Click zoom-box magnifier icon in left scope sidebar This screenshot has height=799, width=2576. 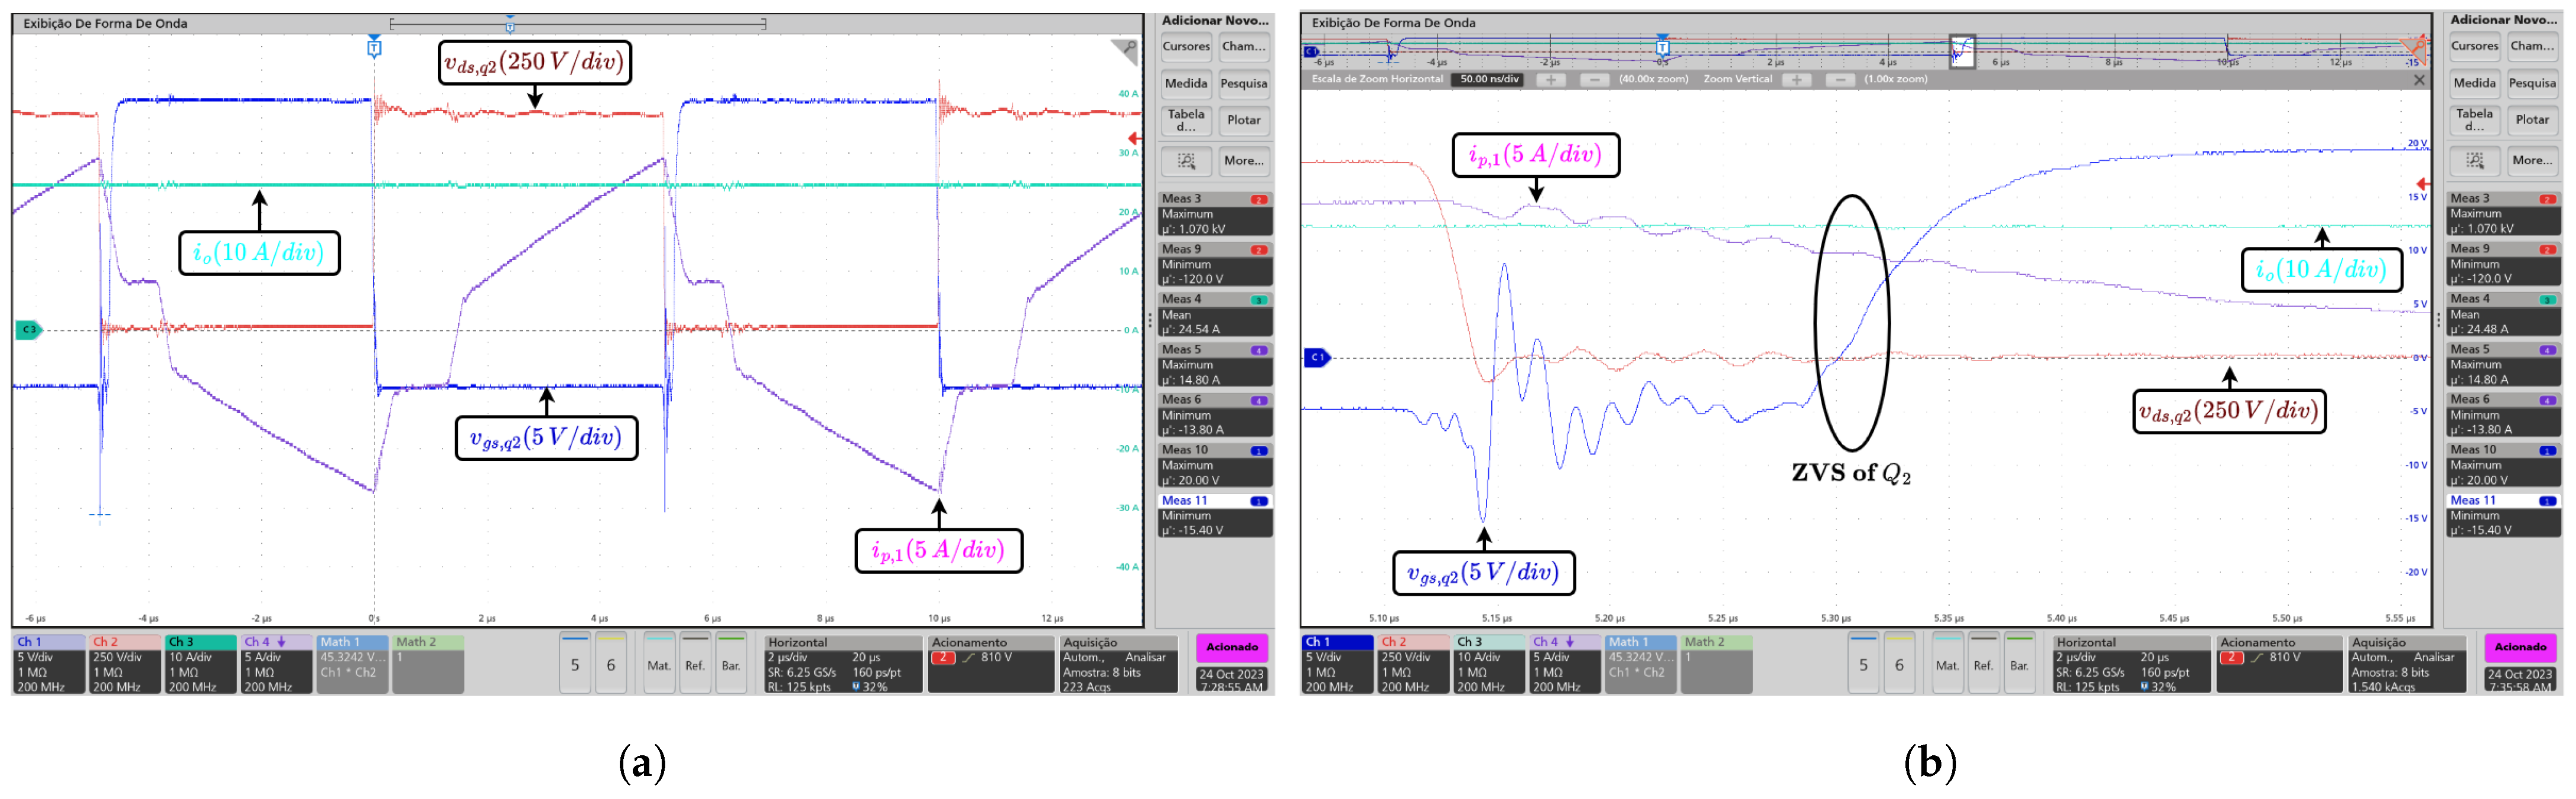pos(1186,161)
